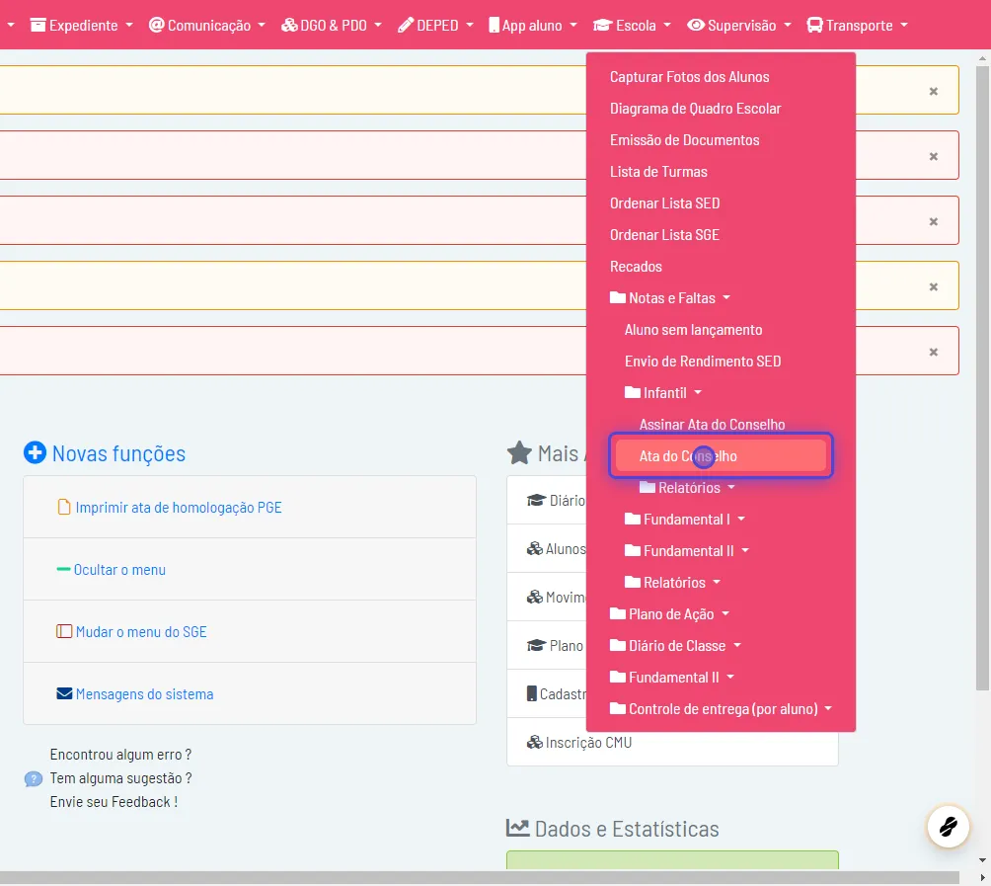Screen dimensions: 991x886
Task: Click the Ocultar o menu link
Action: click(x=119, y=569)
